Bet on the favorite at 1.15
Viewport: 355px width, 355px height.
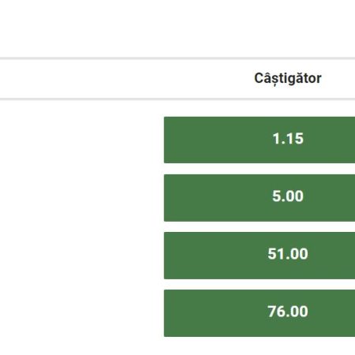[260, 140]
